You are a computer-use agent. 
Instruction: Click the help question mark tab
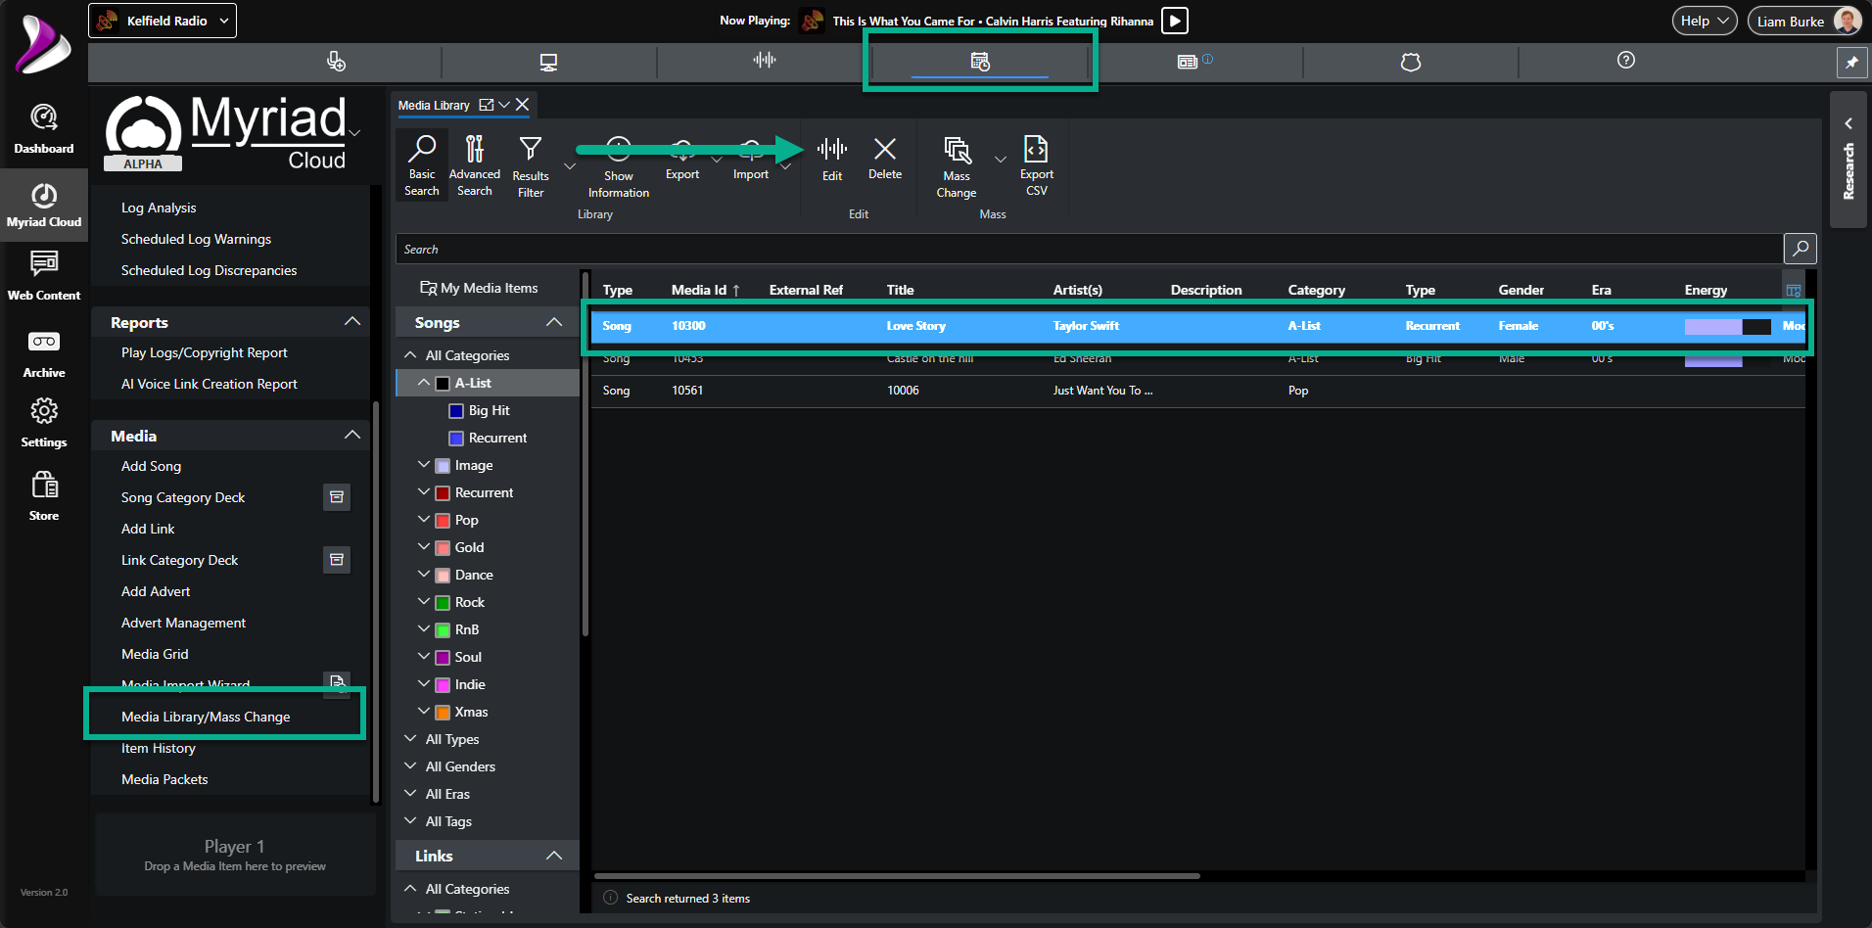point(1626,61)
